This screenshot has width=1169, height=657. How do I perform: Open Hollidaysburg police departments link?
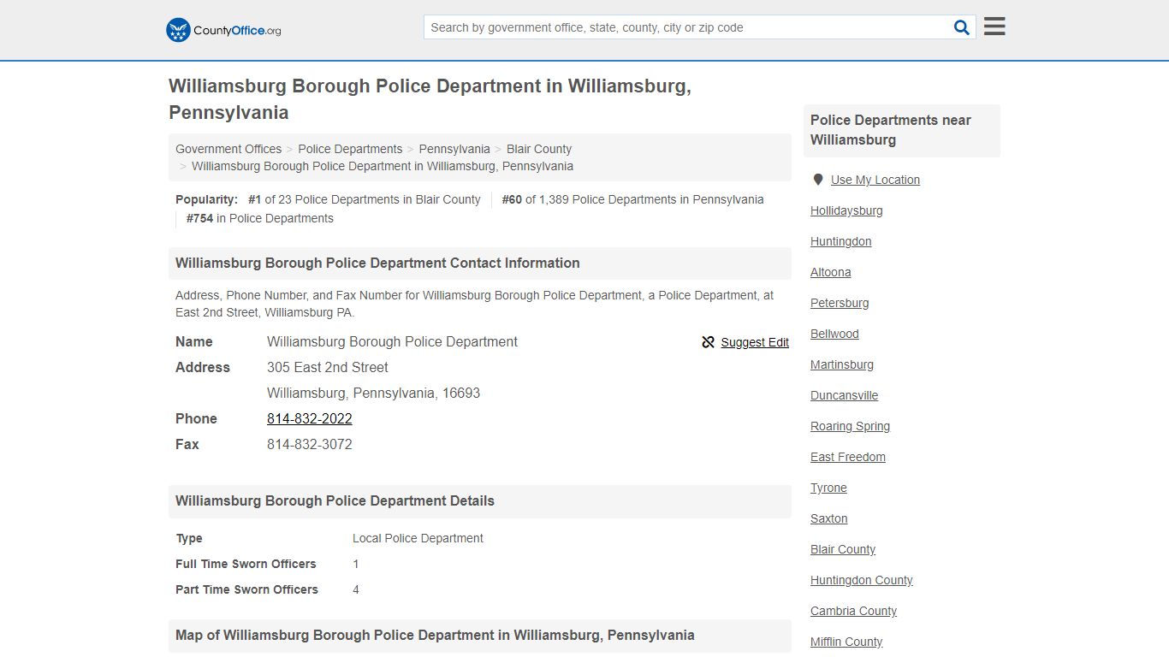[x=846, y=210]
